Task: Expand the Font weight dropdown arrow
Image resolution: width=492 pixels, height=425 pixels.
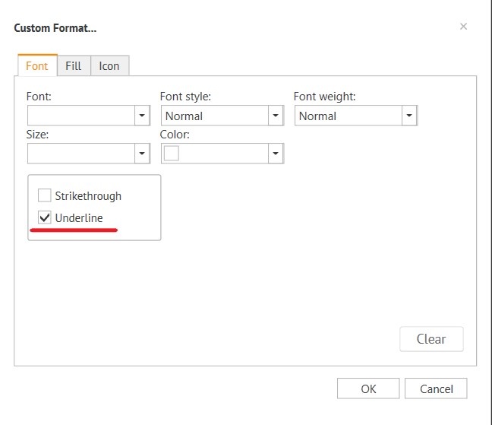Action: coord(409,116)
